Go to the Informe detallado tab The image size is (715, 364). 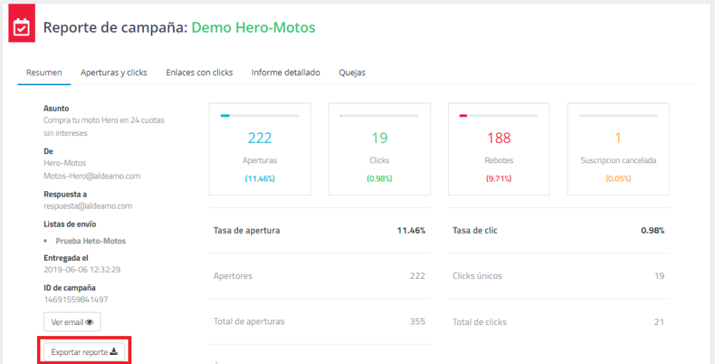pos(286,73)
